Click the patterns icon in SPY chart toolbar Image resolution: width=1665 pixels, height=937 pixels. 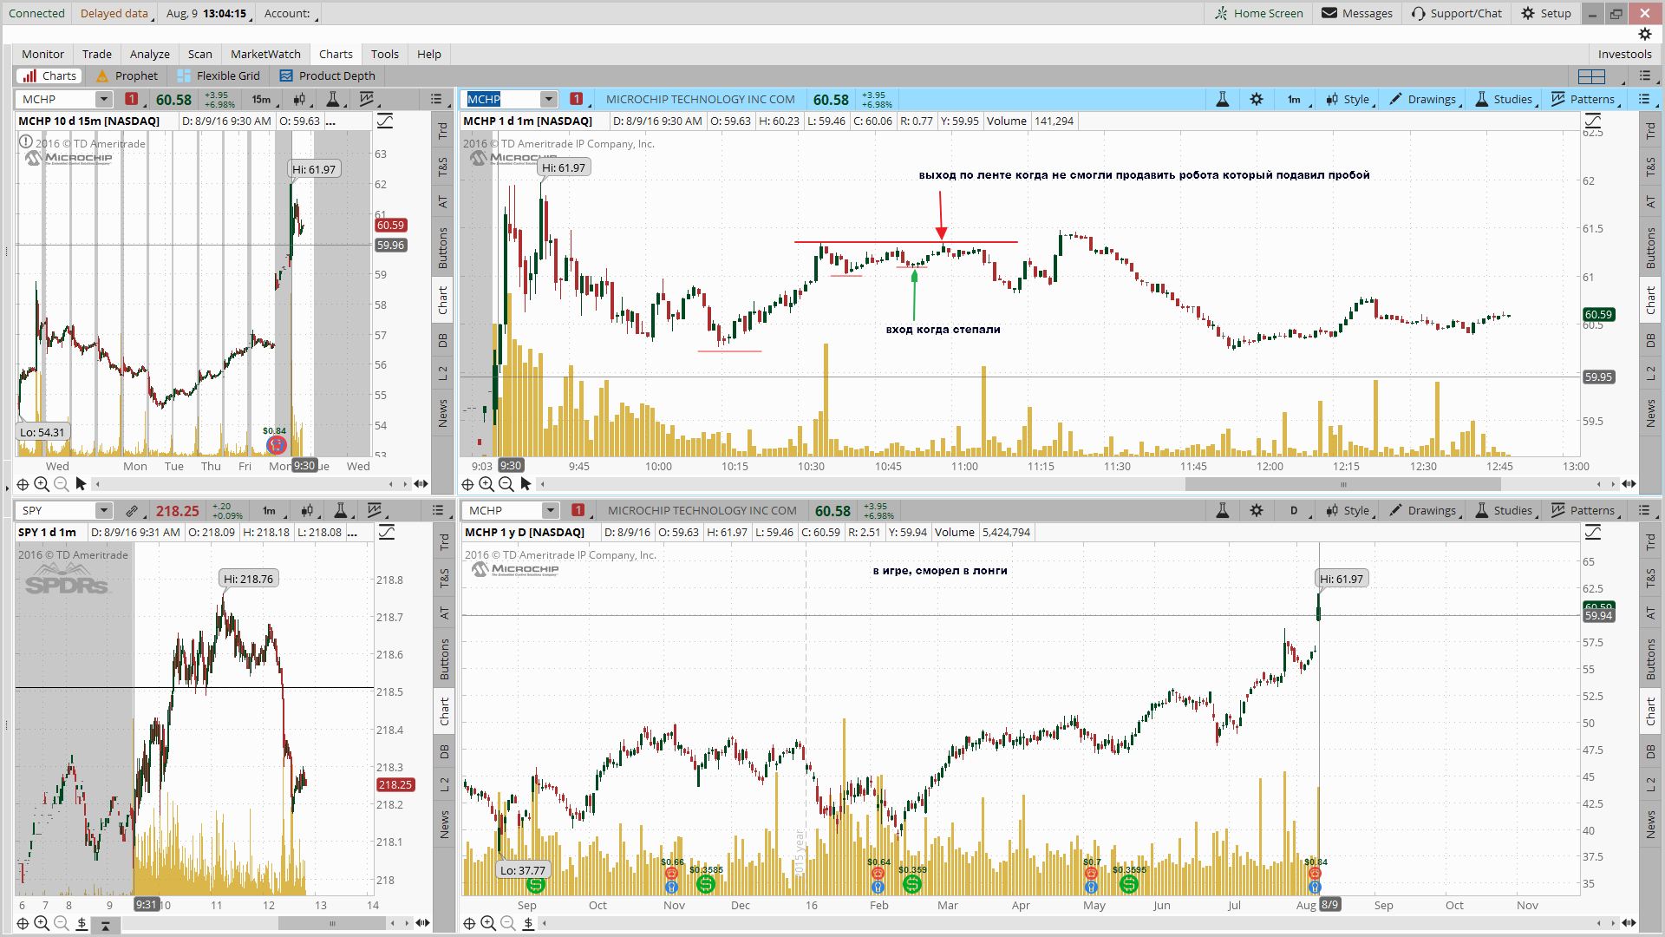pyautogui.click(x=374, y=510)
